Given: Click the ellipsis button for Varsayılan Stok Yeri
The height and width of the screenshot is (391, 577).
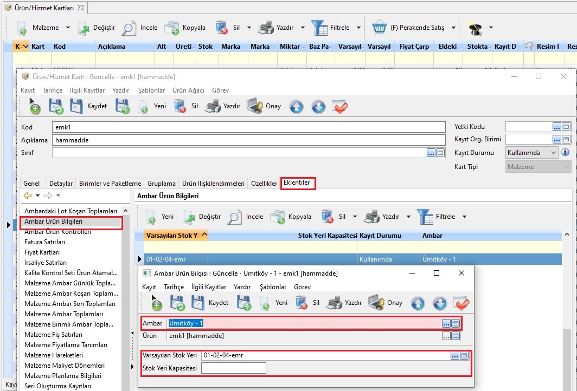Looking at the screenshot, I should 455,355.
